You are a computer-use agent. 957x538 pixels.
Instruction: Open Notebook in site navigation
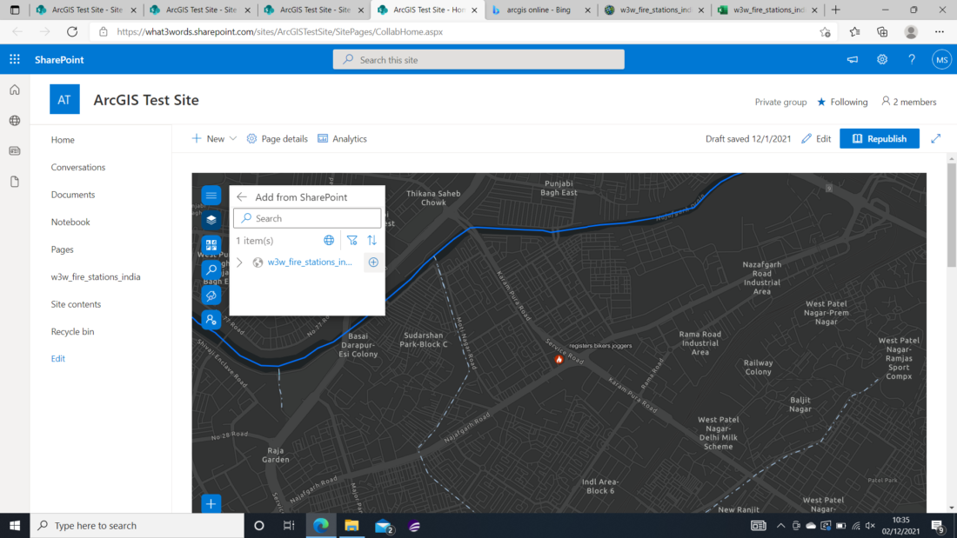[70, 222]
